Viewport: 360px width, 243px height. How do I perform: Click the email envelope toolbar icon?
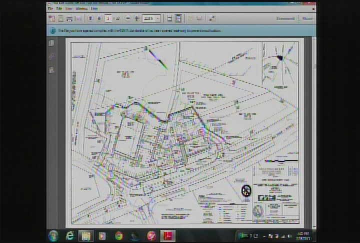pos(78,18)
